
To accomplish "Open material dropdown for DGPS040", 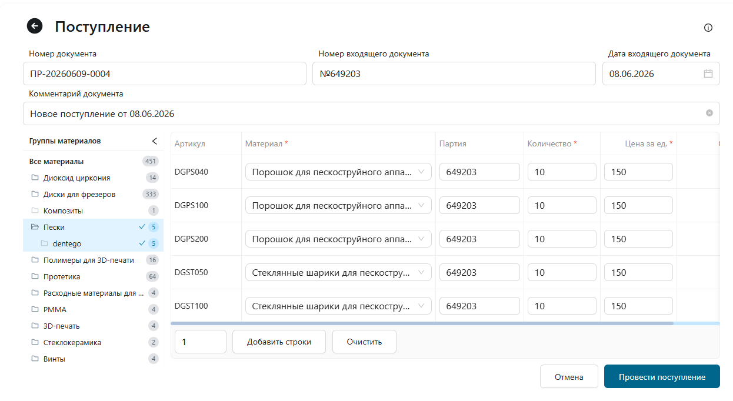I will (338, 172).
